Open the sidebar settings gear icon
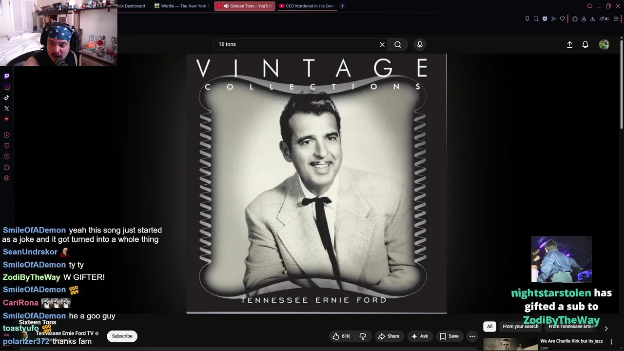This screenshot has height=351, width=624. pos(7,178)
